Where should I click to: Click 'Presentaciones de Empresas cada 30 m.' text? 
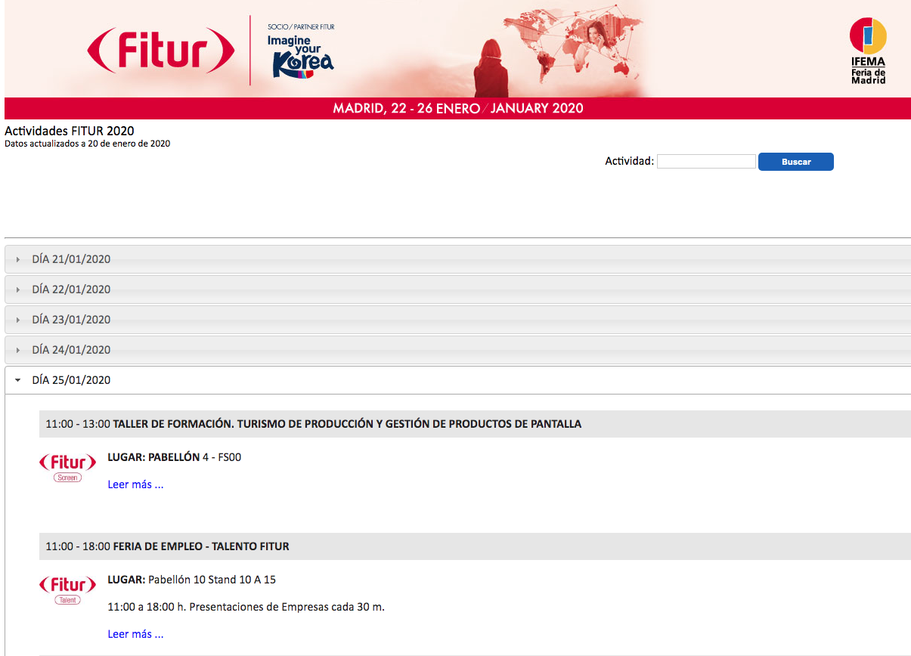point(287,607)
